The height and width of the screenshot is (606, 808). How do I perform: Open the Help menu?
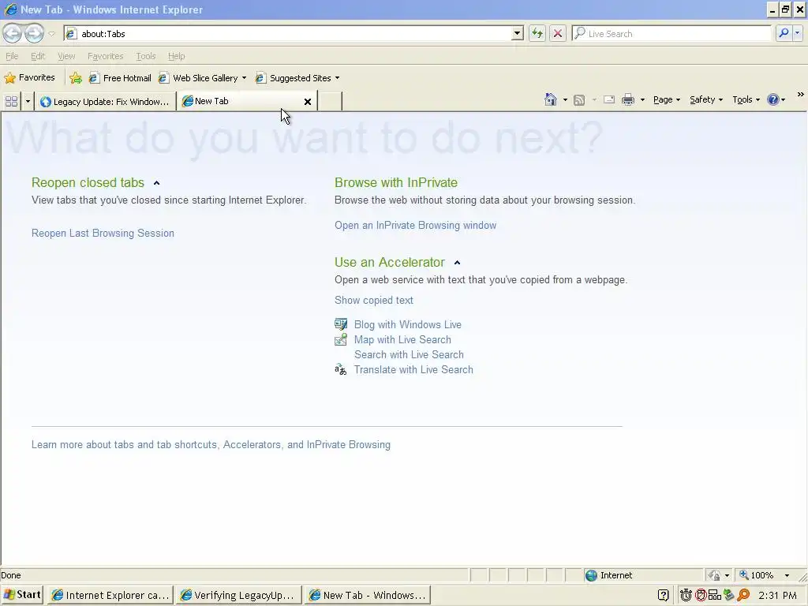[x=176, y=56]
